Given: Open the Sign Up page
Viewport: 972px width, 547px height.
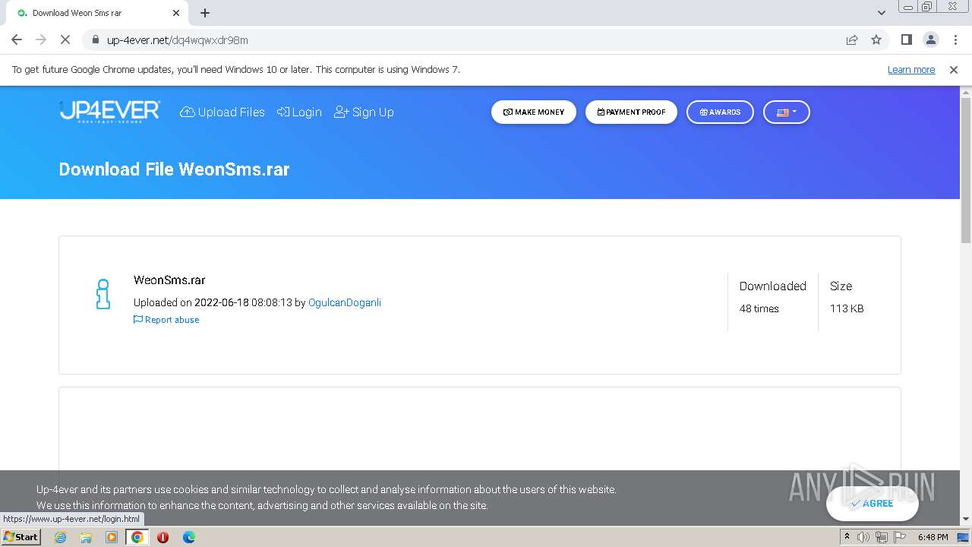Looking at the screenshot, I should 364,112.
